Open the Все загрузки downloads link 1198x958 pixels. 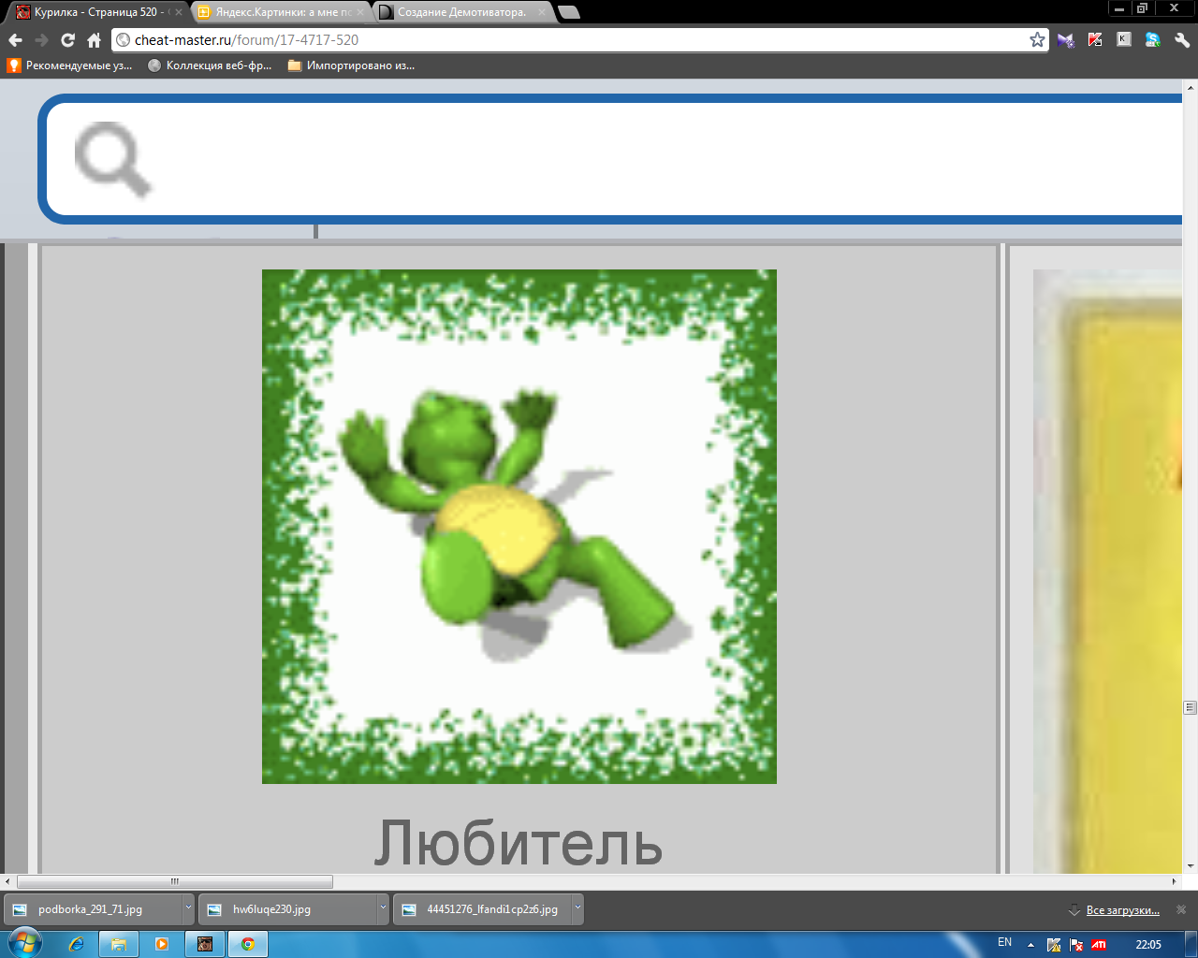pos(1122,910)
